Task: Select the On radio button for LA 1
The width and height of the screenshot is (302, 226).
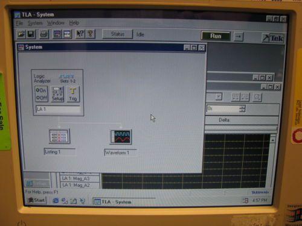Action: (37, 90)
